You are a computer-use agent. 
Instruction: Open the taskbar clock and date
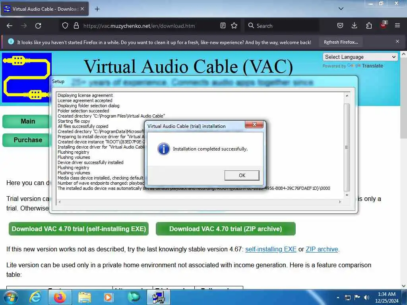coord(387,297)
